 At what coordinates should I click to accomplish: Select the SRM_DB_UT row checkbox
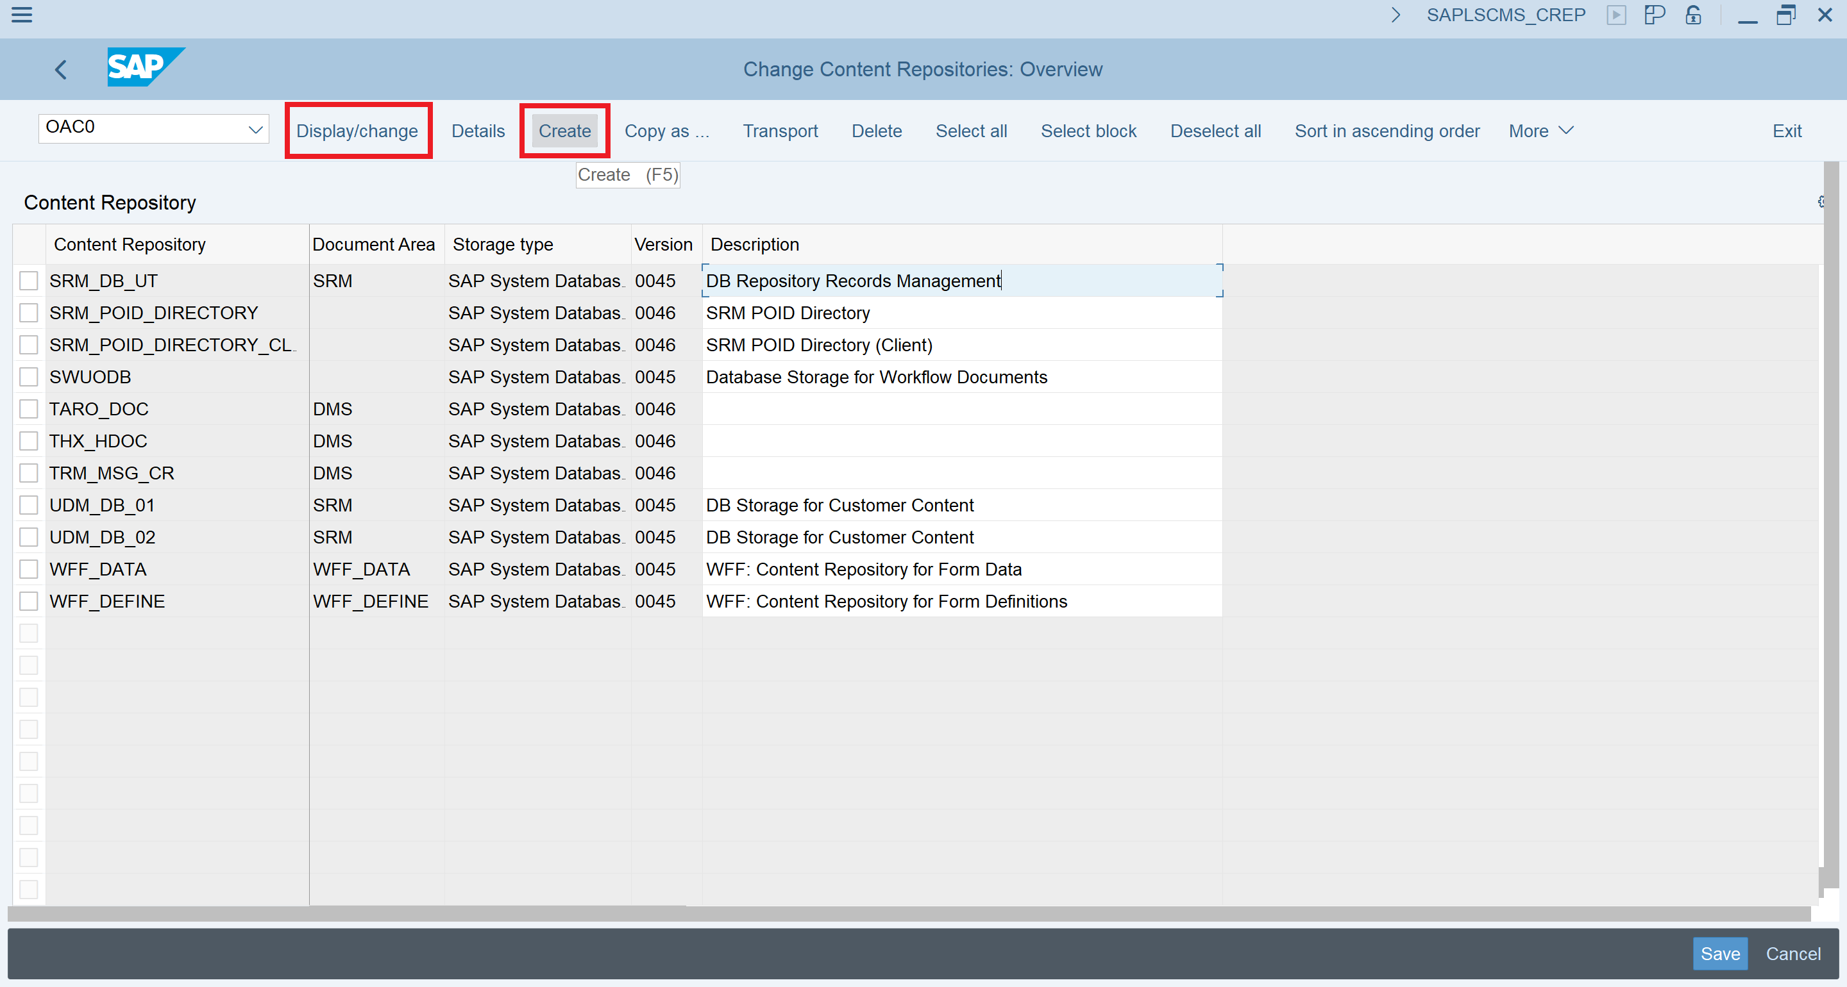29,281
